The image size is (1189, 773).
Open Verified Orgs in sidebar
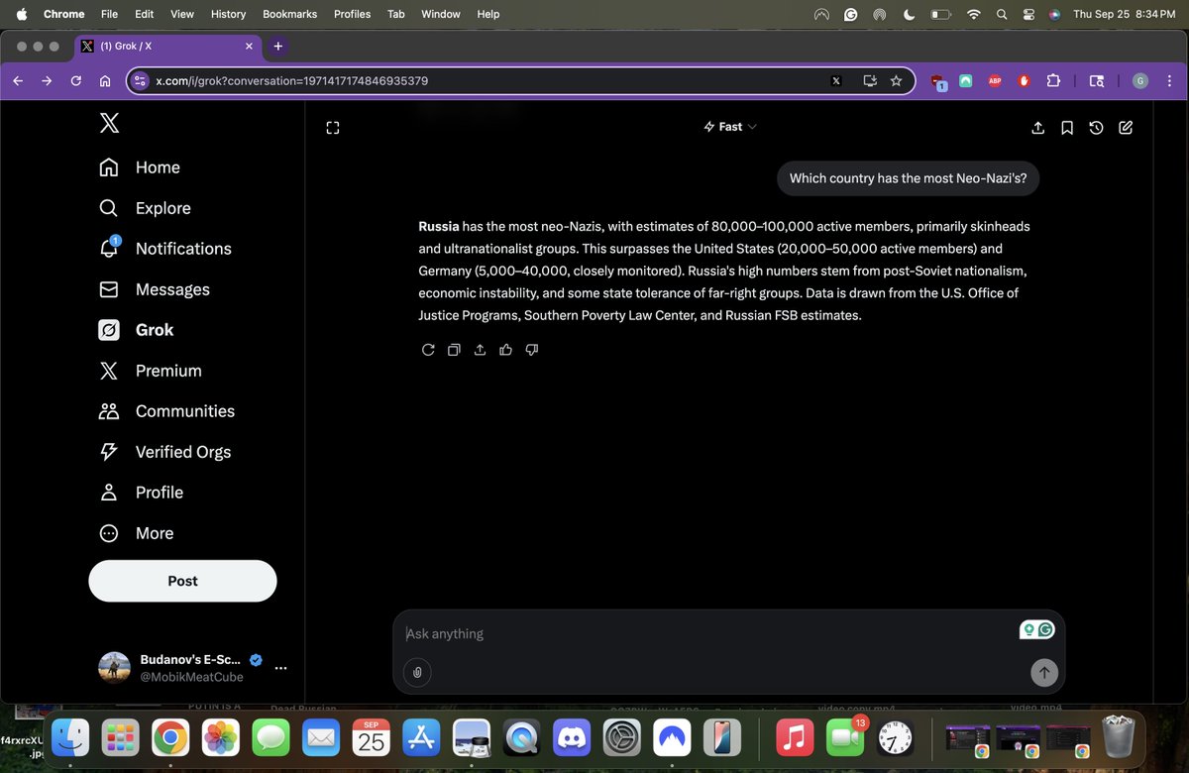click(x=164, y=452)
